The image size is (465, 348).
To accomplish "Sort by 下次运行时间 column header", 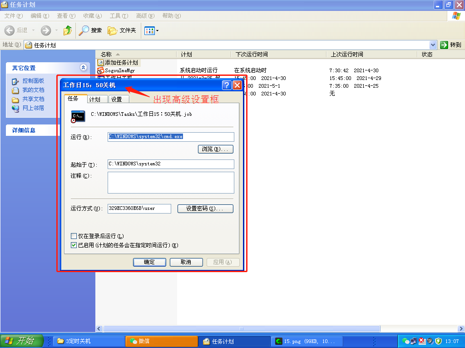I will (x=279, y=55).
